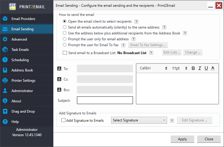The width and height of the screenshot is (224, 147).
Task: Click the To address book contact icon
Action: tap(59, 69)
